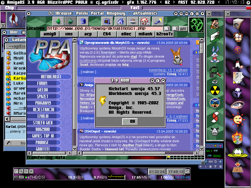The width and height of the screenshot is (251, 188).
Task: Open the Aminet globe toolbar button
Action: coord(132,21)
